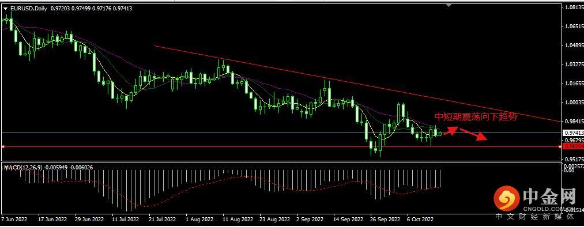
Task: Click the 1.03275 price scale value
Action: point(574,65)
